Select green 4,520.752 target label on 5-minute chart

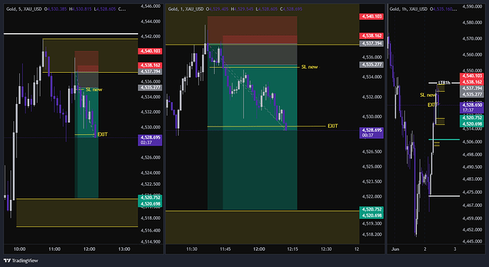(150, 198)
